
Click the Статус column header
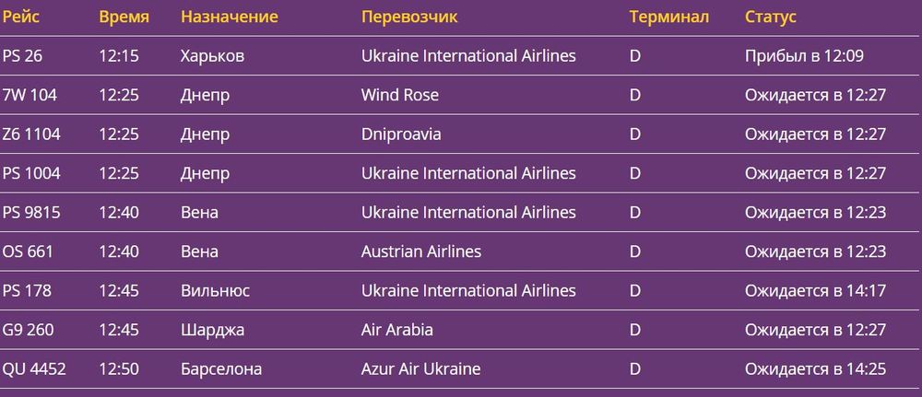click(771, 18)
